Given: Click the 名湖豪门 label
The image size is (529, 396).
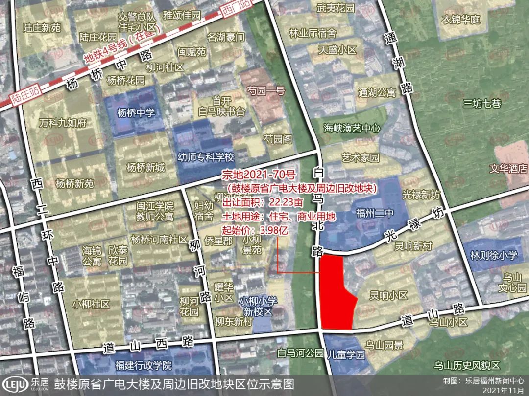Looking at the screenshot, I should (226, 37).
